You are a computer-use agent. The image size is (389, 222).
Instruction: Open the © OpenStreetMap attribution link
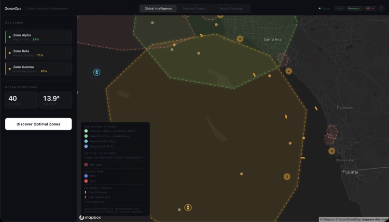coord(348,219)
